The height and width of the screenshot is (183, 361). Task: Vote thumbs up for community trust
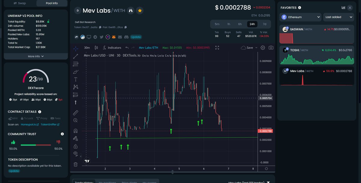pyautogui.click(x=13, y=142)
